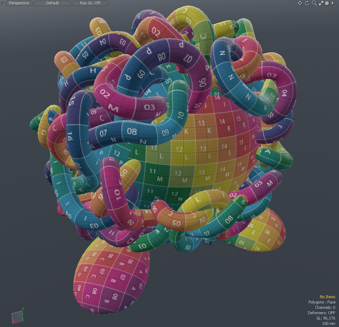Select the pan viewport icon

coord(300,3)
